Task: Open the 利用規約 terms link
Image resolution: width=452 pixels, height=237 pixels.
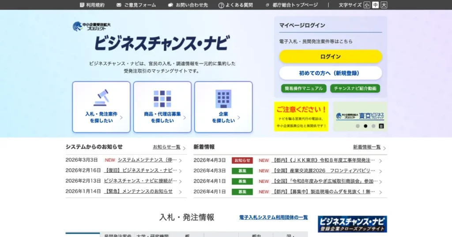Action: tap(92, 5)
